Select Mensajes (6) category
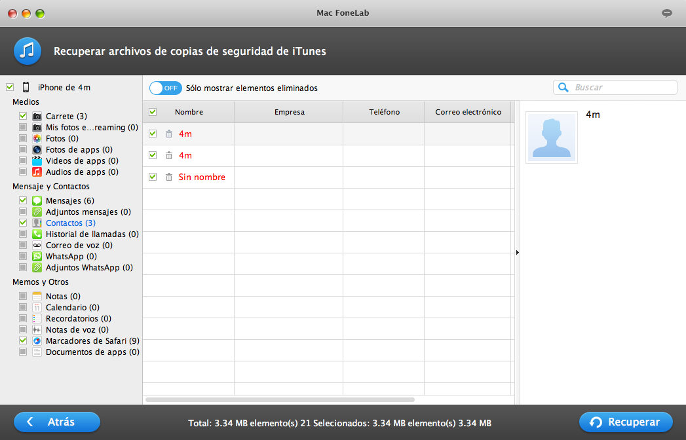The height and width of the screenshot is (440, 686). coord(70,201)
